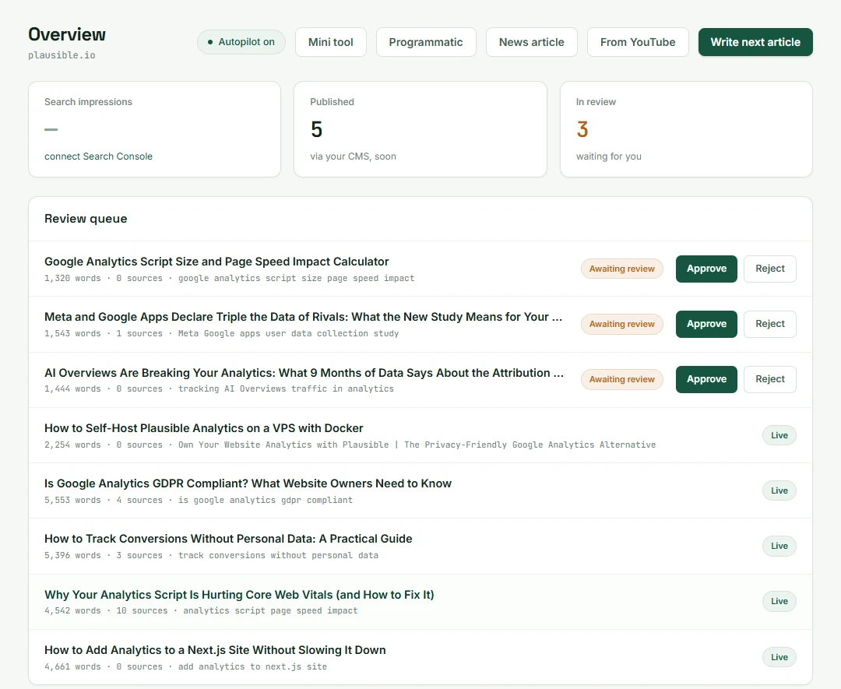
Task: Open How to Self-Host Plausible Analytics article
Action: click(203, 428)
